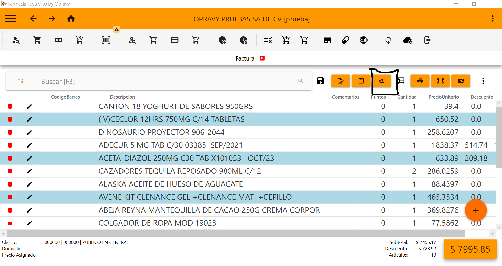This screenshot has width=502, height=266.
Task: Click the add to cart plus icon
Action: (286, 40)
